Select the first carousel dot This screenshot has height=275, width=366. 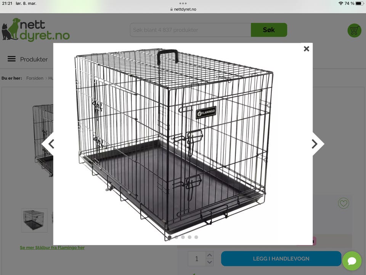(170, 237)
